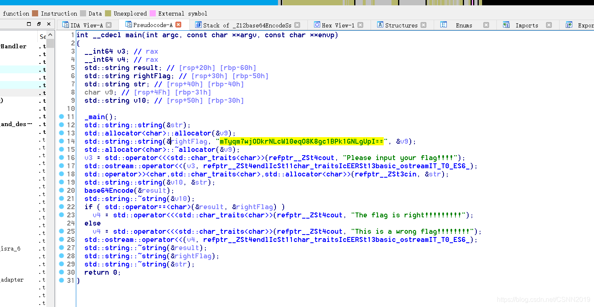Toggle breakpoint dot on line 22

(x=61, y=207)
